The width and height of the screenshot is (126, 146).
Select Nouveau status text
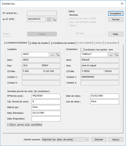74,15
